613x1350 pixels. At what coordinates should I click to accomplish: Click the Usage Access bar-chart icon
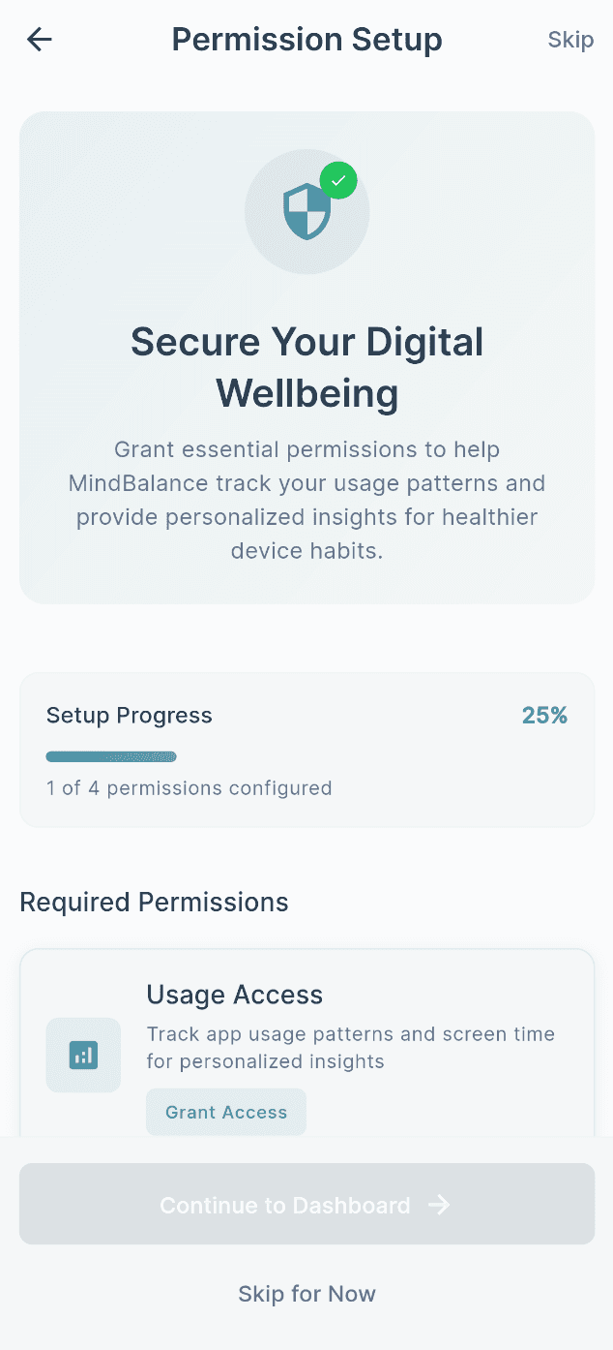point(82,1055)
